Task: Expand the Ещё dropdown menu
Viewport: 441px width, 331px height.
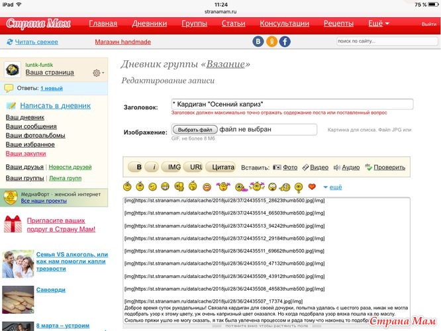Action: coord(379,24)
